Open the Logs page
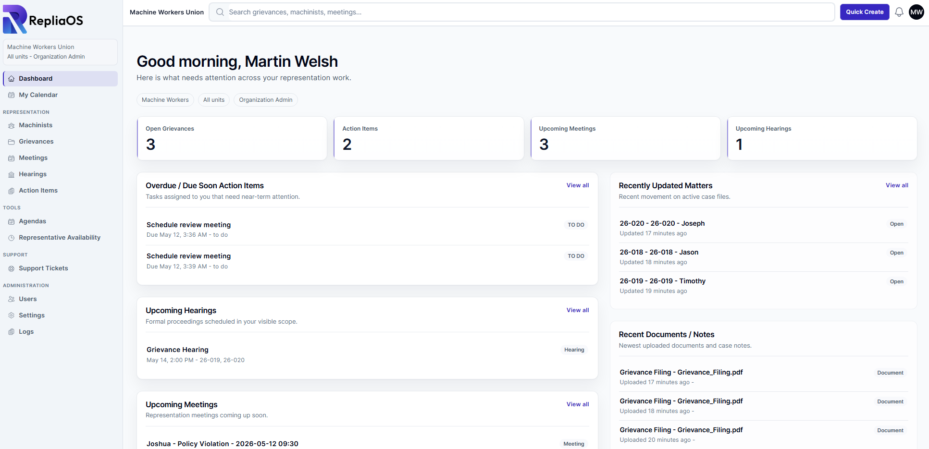Viewport: 929px width, 449px height. pos(60,332)
